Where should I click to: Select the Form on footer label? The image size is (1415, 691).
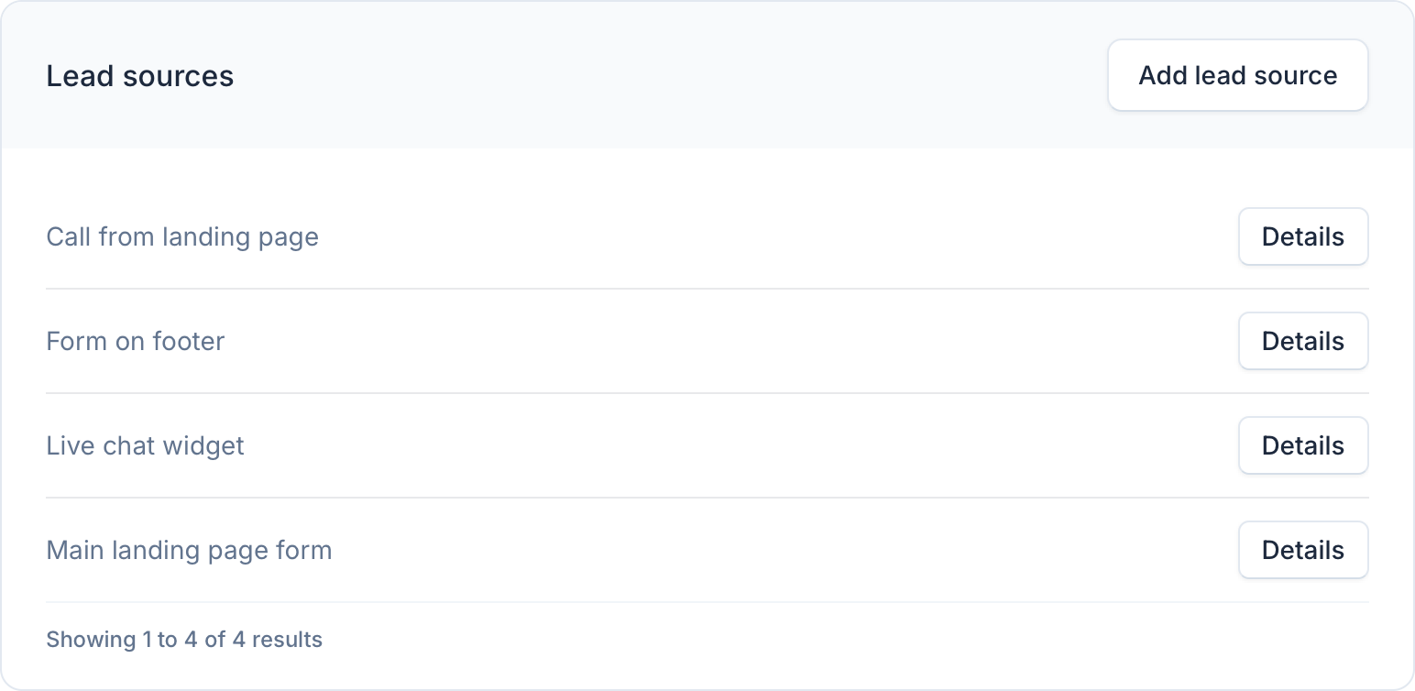point(136,341)
